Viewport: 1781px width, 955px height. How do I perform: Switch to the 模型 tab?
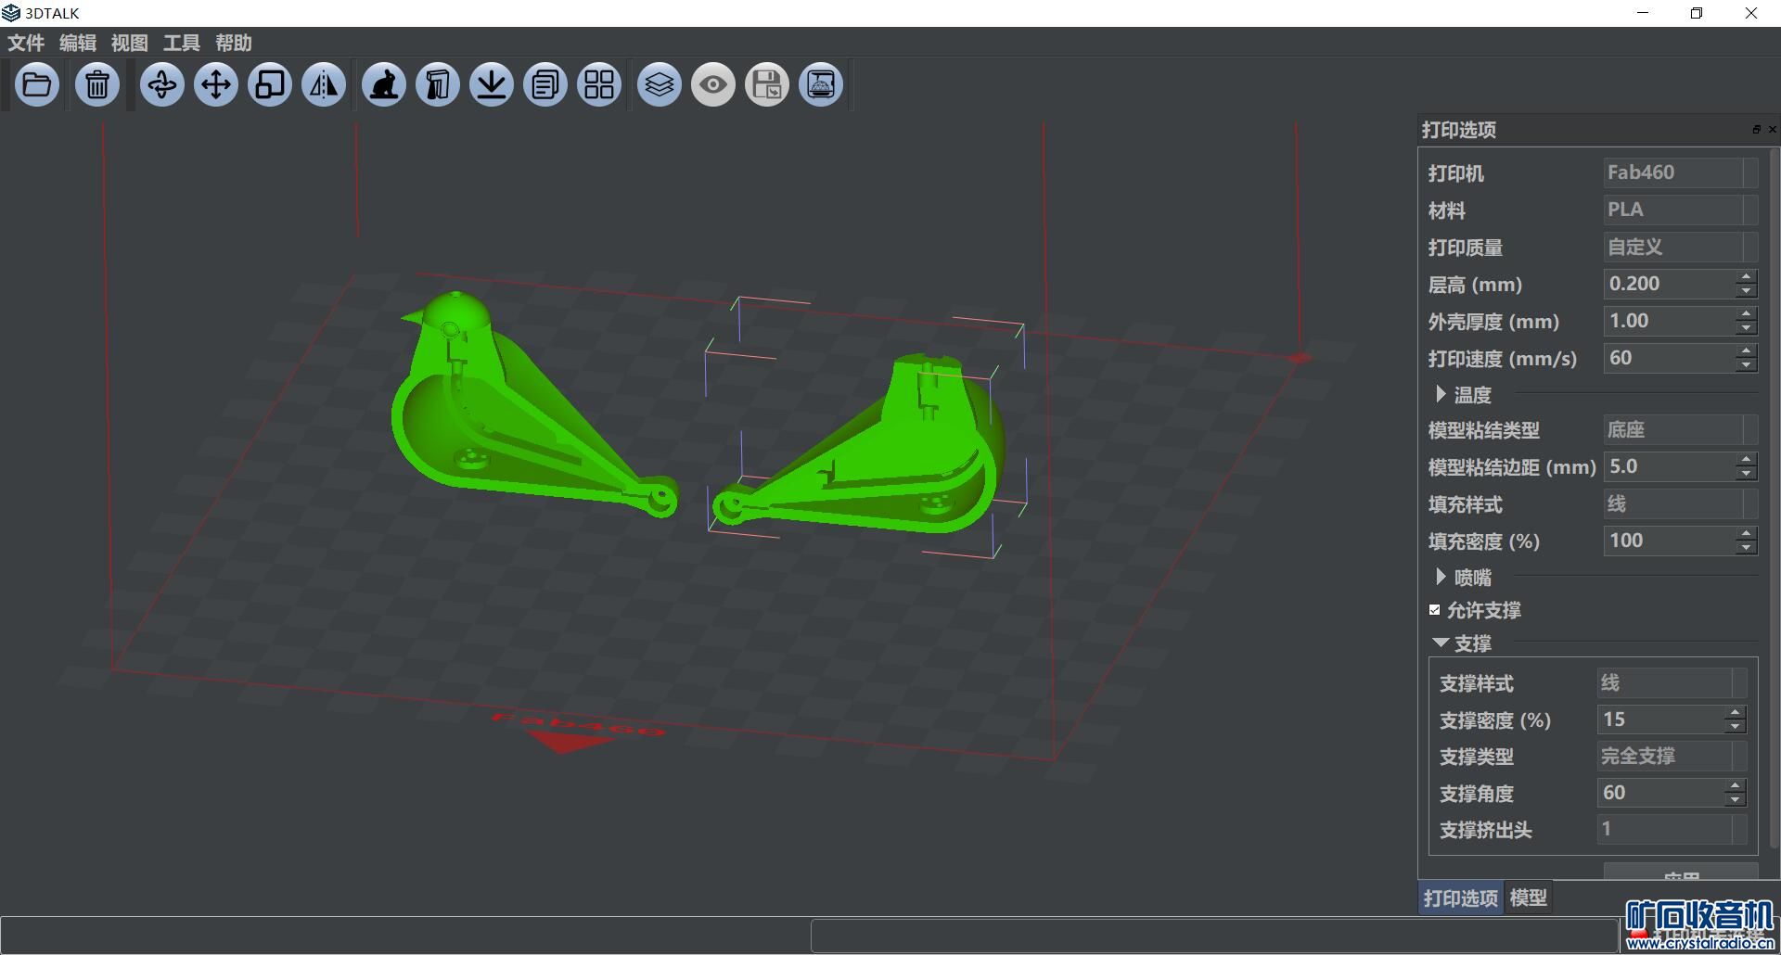tap(1528, 898)
